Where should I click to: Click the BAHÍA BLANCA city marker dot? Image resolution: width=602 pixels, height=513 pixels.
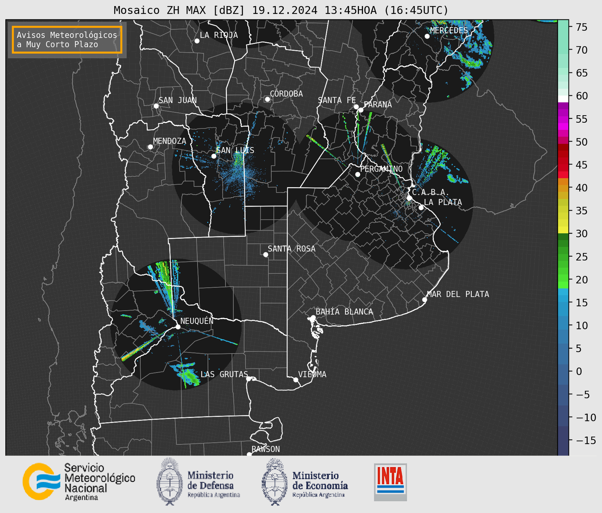coord(313,318)
